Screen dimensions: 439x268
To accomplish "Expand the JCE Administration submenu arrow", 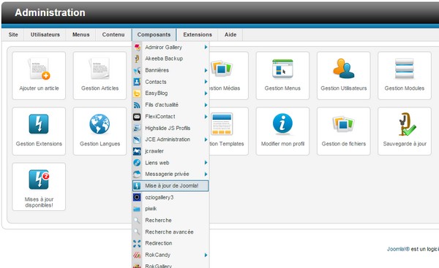I will (x=206, y=139).
